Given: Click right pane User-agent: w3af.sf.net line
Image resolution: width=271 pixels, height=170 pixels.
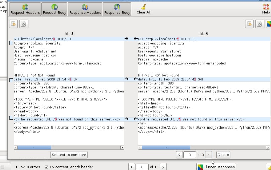Looking at the screenshot, I should click(x=159, y=51).
